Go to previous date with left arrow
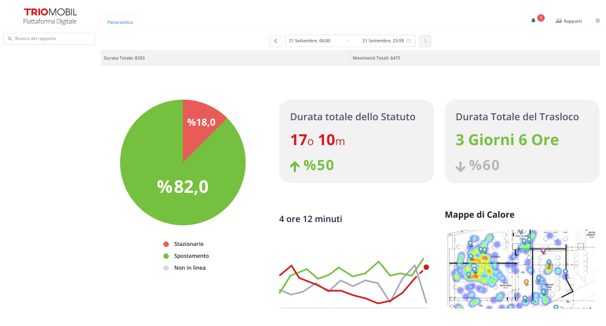The height and width of the screenshot is (326, 606). (x=275, y=41)
